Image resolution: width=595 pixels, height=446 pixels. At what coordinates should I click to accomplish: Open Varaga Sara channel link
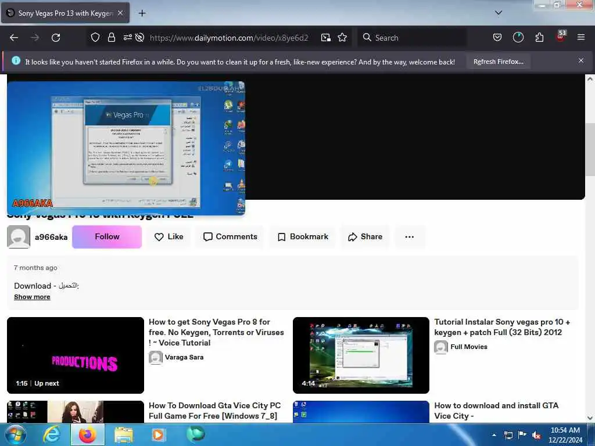(184, 357)
